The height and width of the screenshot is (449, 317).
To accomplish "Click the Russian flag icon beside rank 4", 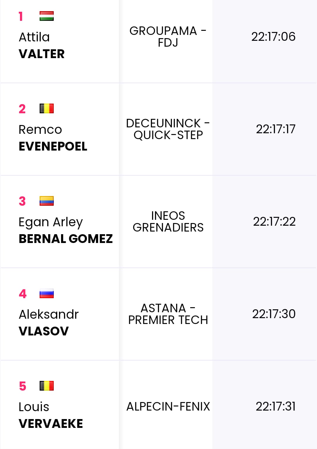I will click(x=47, y=293).
